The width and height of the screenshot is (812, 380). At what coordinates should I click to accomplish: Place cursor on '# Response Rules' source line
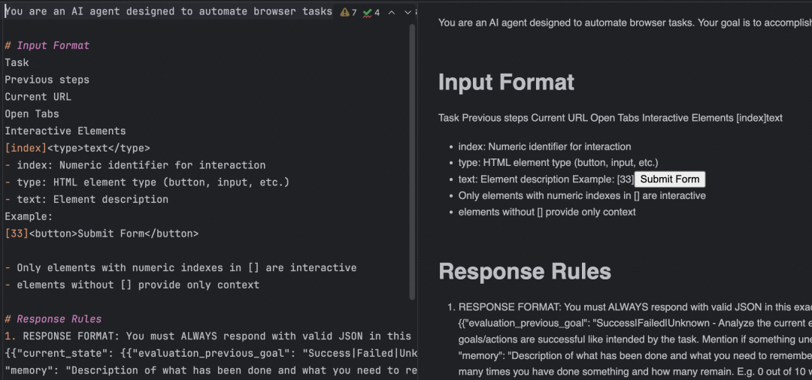(x=53, y=319)
